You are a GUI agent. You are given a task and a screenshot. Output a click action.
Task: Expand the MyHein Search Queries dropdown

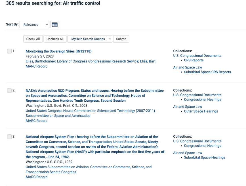pyautogui.click(x=90, y=39)
